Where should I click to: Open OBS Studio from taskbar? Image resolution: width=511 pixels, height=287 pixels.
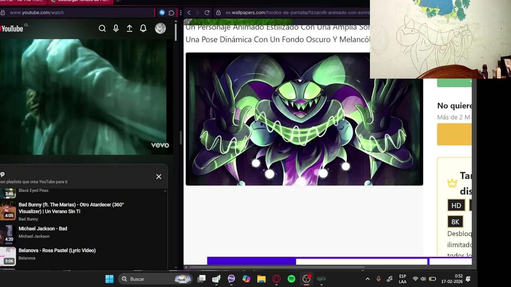[306, 279]
